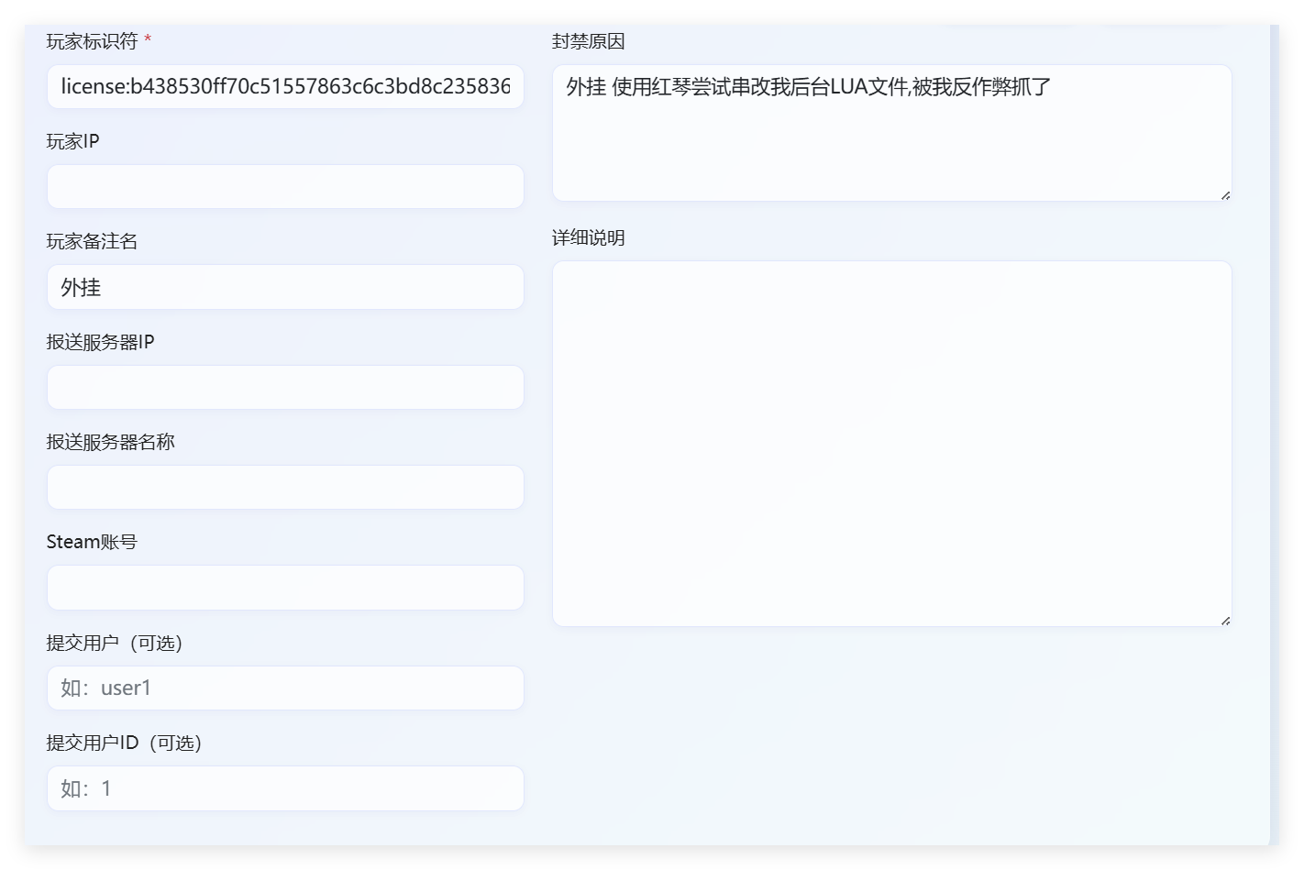Click the 玩家标识符 field label
1304x870 pixels.
point(92,41)
